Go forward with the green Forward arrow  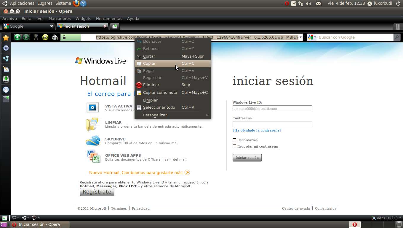click(26, 37)
